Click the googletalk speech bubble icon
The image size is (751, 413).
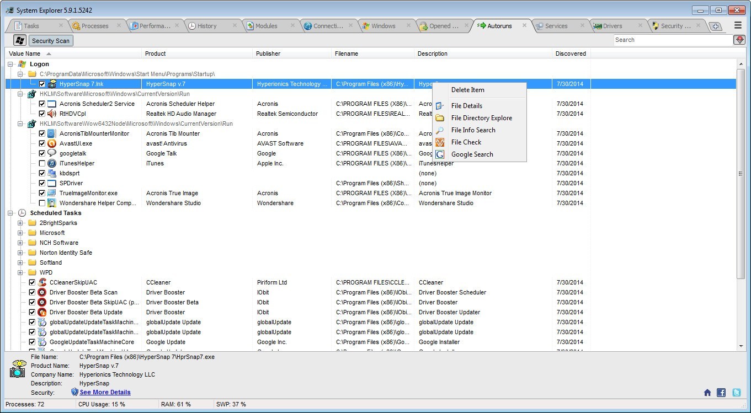coord(51,153)
